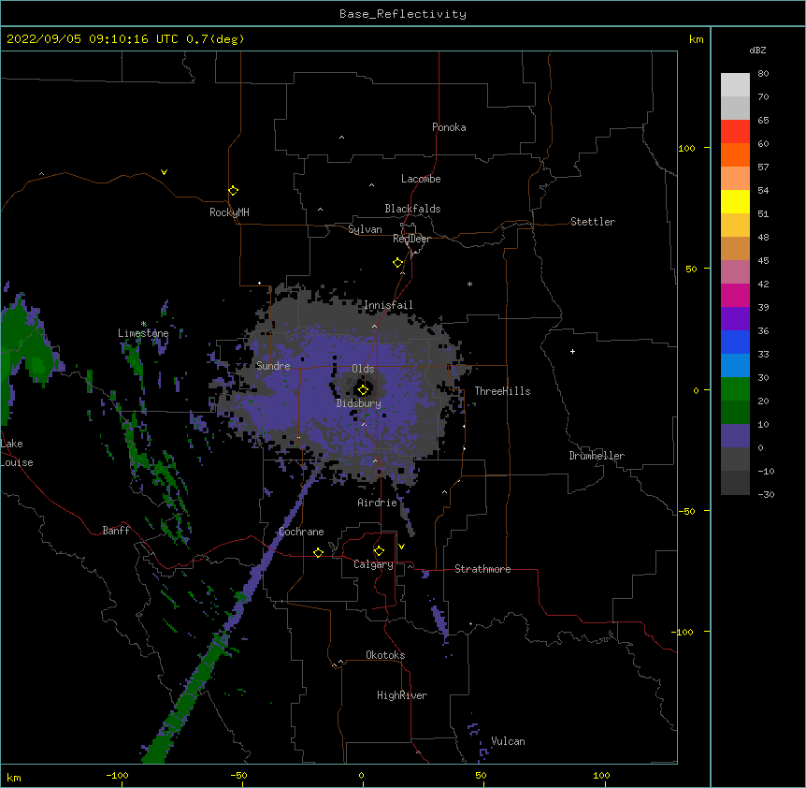Click the Ponoka city label
This screenshot has width=806, height=788.
tap(449, 127)
